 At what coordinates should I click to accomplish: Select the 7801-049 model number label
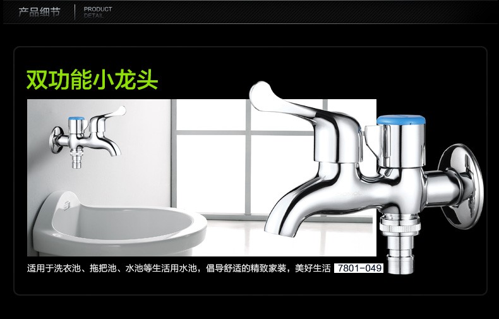[x=359, y=268]
